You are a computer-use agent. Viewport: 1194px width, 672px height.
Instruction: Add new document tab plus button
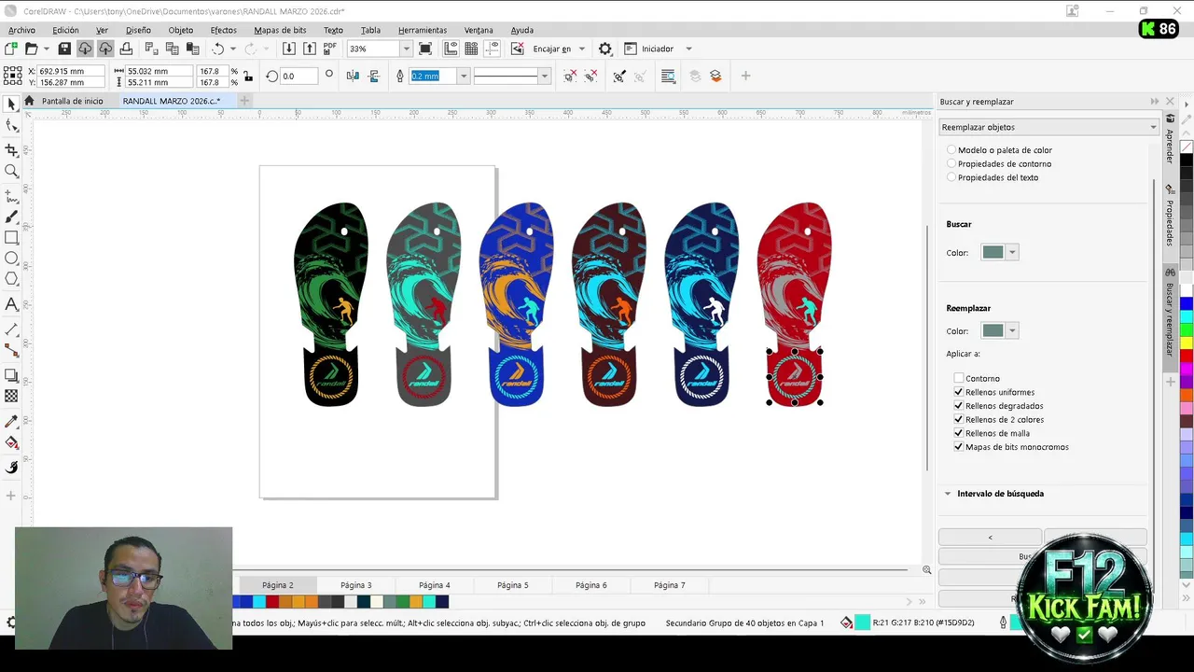[x=244, y=101]
